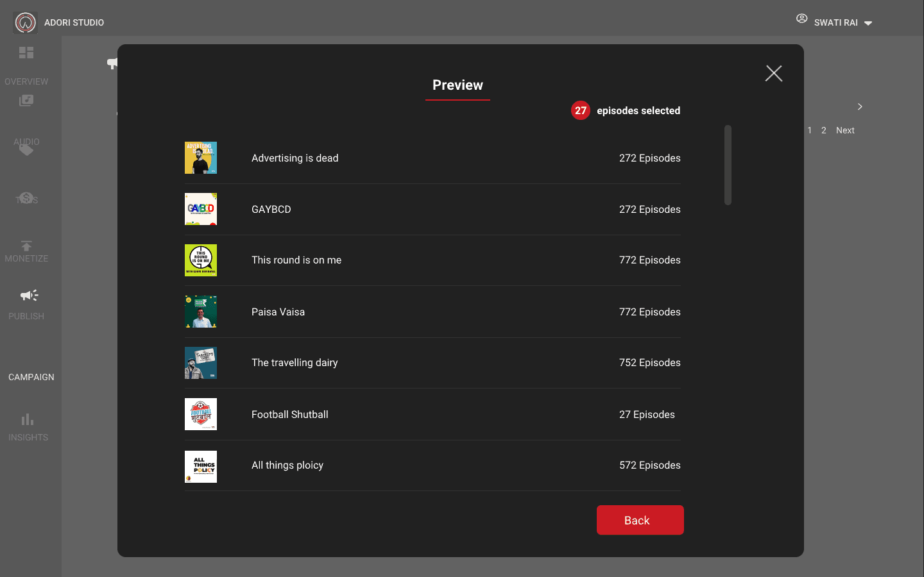The height and width of the screenshot is (577, 924).
Task: Open the Overview dashboard icon in sidebar
Action: pyautogui.click(x=26, y=53)
